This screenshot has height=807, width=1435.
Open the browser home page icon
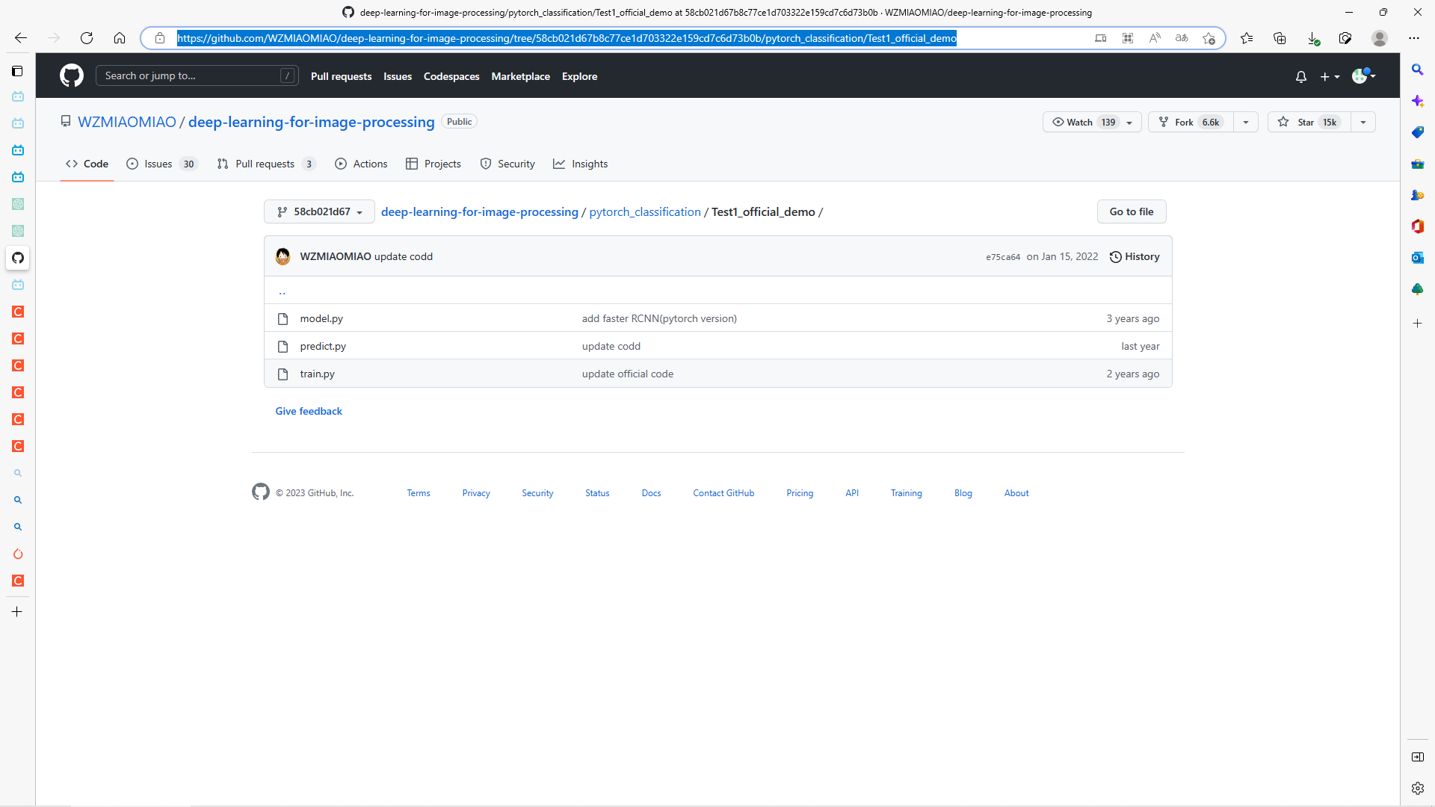pos(120,38)
